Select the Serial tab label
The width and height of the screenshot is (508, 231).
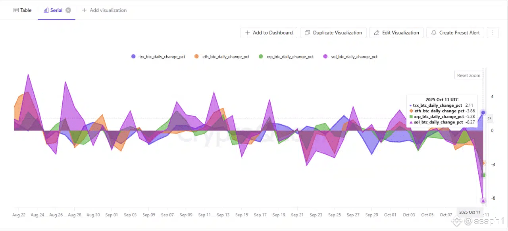click(x=56, y=10)
